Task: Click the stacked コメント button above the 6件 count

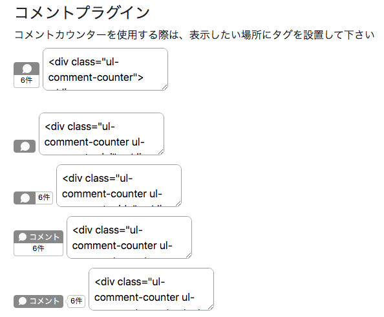Action: tap(38, 237)
